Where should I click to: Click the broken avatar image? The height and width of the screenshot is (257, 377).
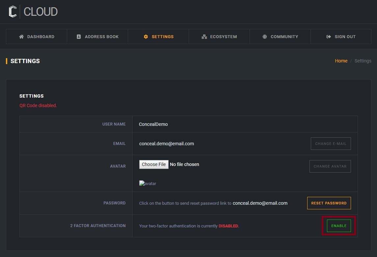coord(148,183)
